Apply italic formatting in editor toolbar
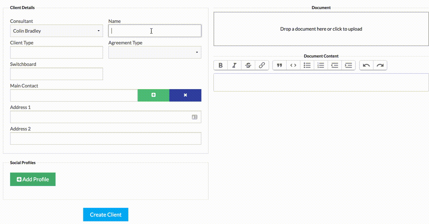Viewport: 429px width, 224px height. coord(234,65)
